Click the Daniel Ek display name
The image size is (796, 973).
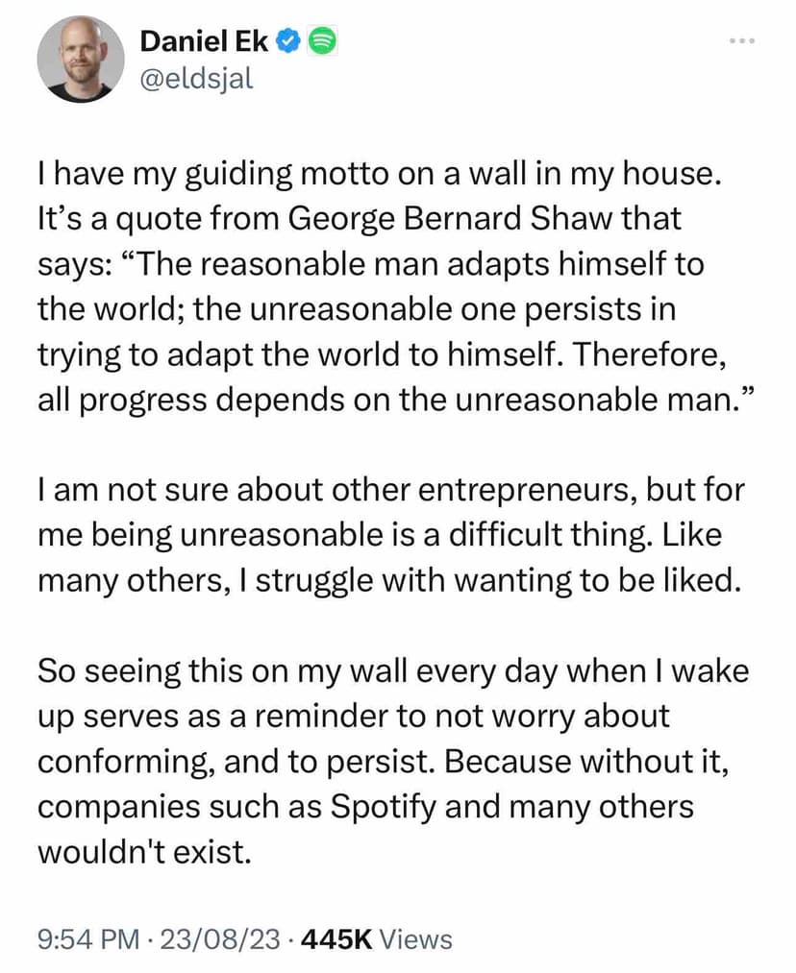pyautogui.click(x=204, y=40)
